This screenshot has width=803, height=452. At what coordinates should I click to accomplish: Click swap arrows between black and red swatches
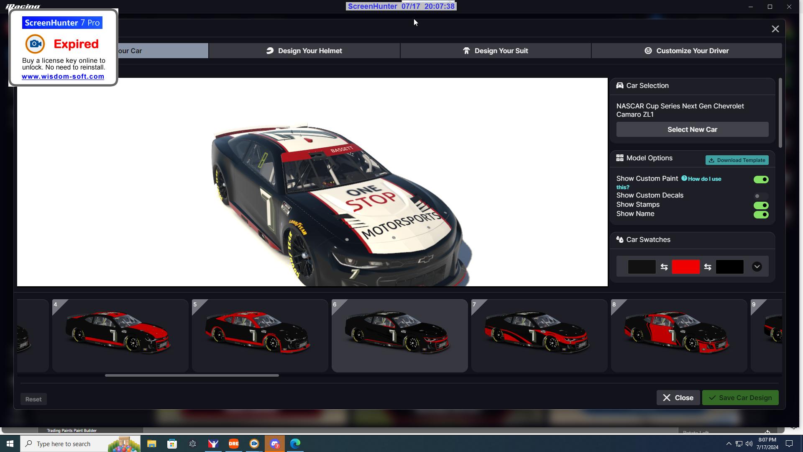(664, 267)
